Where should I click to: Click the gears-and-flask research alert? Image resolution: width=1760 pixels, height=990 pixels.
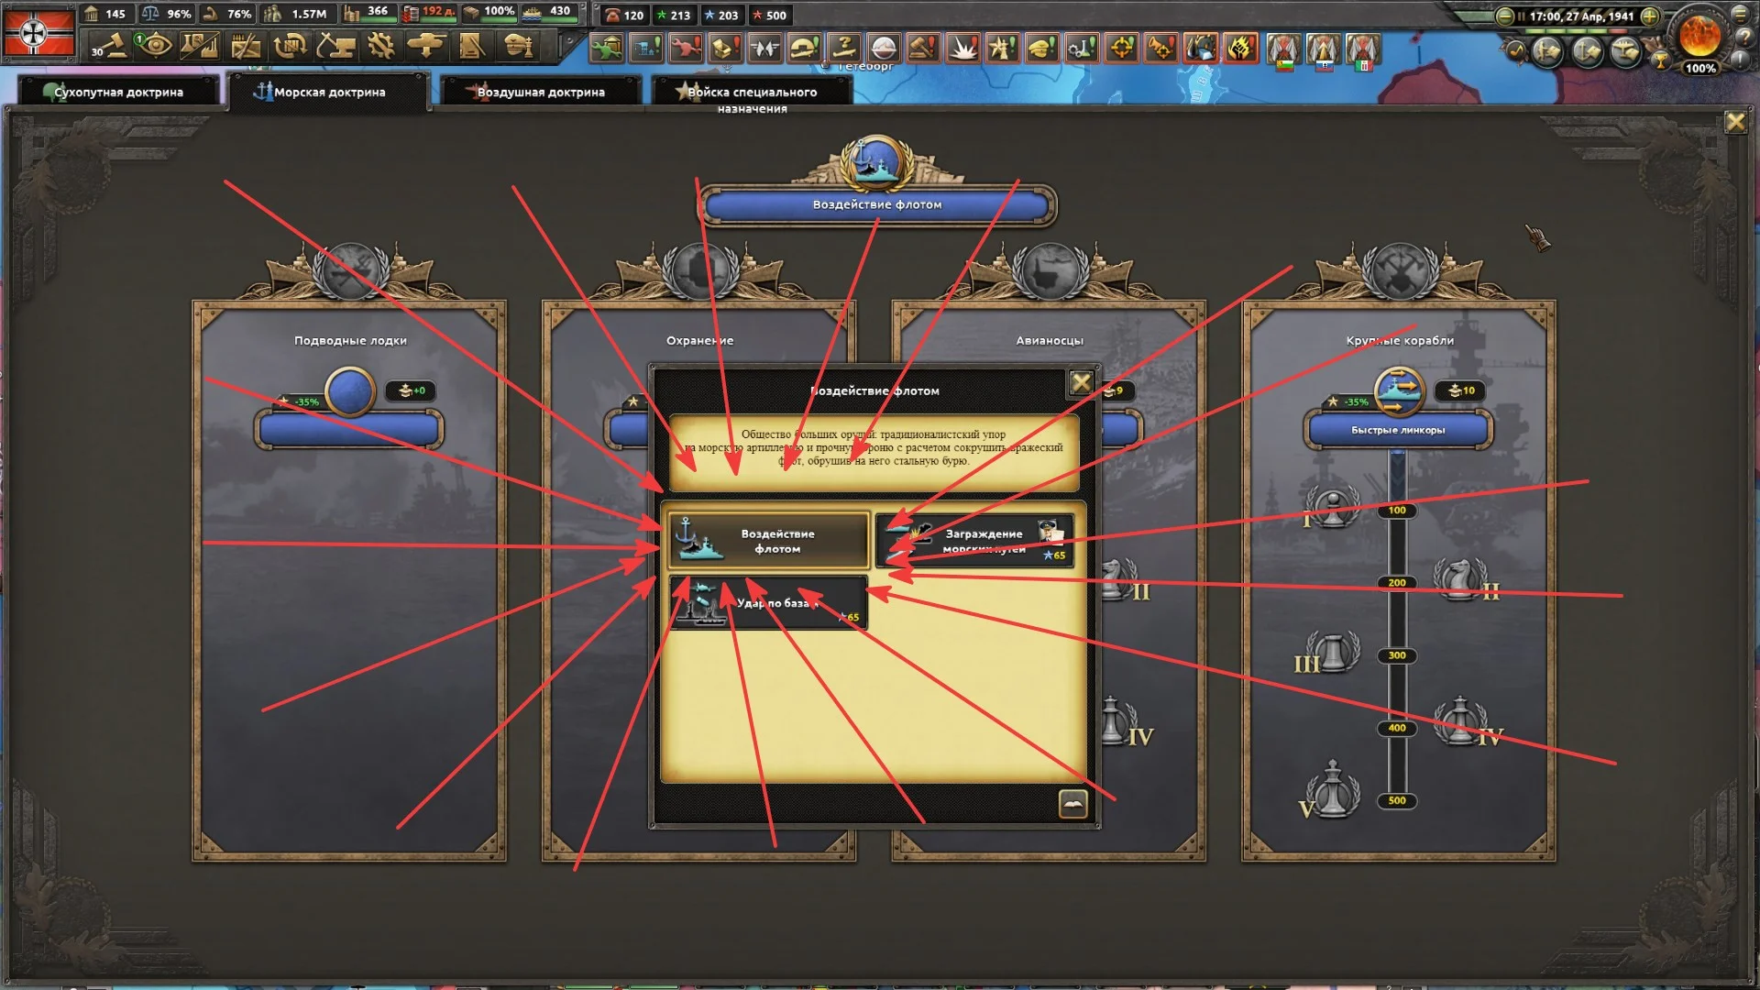(1081, 47)
